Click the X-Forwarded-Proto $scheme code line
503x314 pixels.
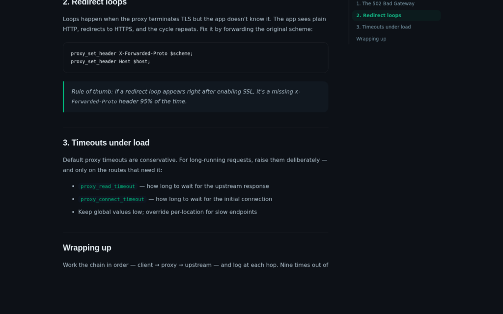click(x=132, y=53)
